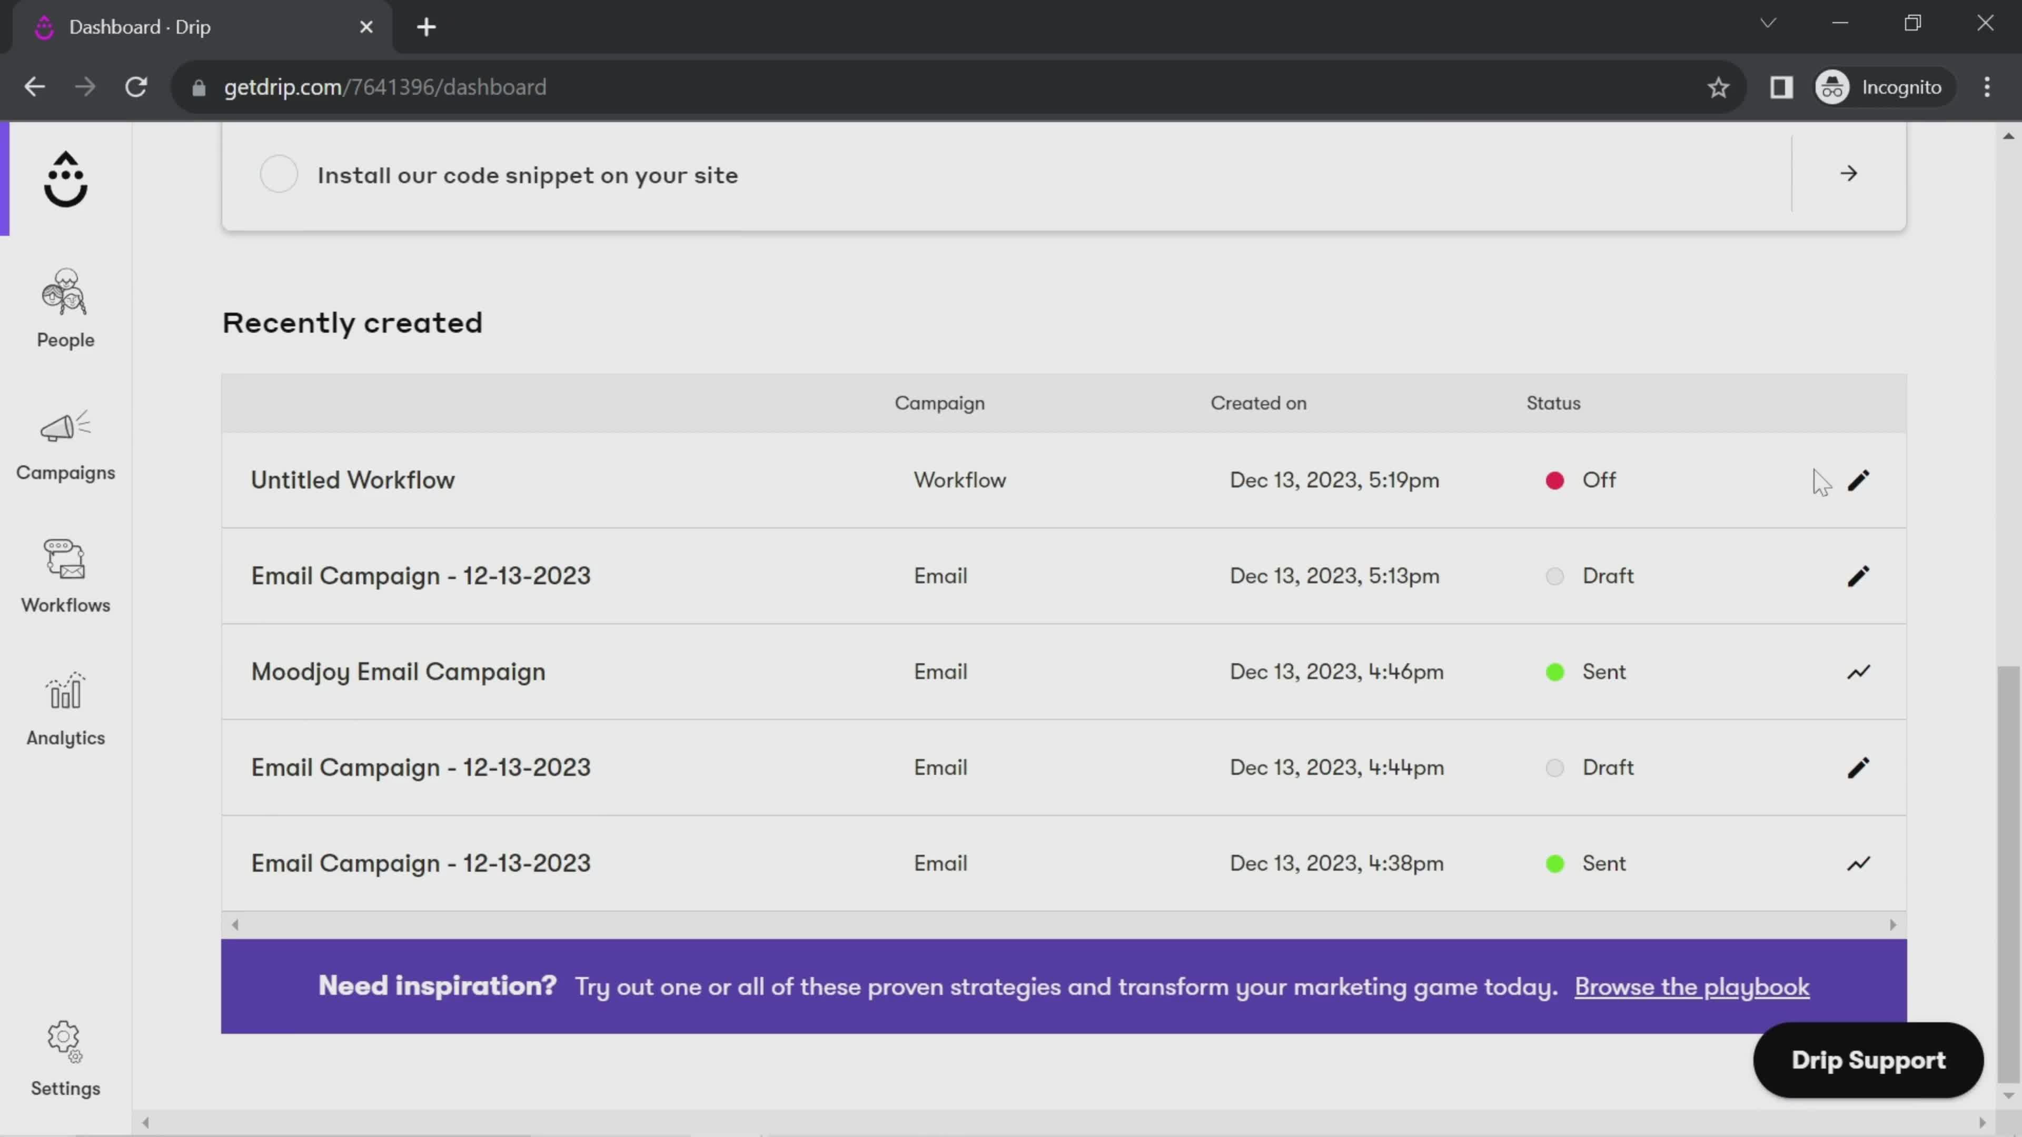This screenshot has width=2022, height=1137.
Task: Open the Moodjoy Email Campaign
Action: tap(1064, 672)
